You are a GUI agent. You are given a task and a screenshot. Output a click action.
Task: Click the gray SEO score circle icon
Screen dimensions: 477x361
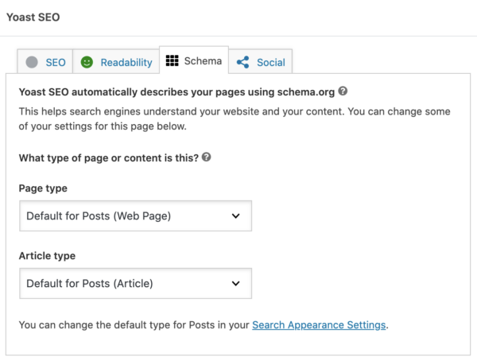pyautogui.click(x=32, y=62)
